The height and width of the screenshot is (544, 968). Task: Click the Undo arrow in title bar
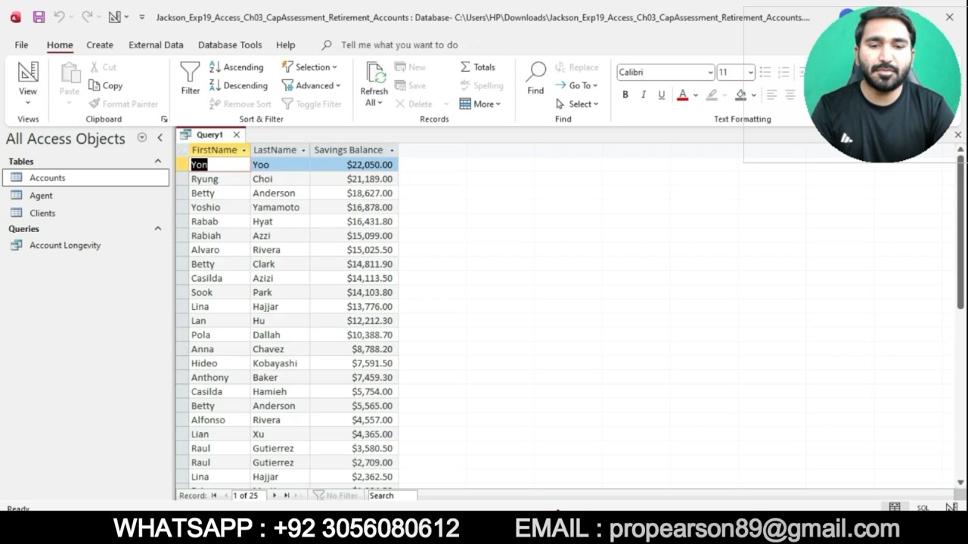point(59,17)
